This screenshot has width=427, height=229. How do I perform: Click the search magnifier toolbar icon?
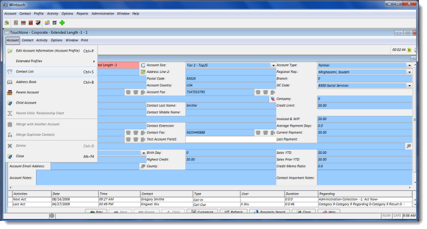(7, 23)
